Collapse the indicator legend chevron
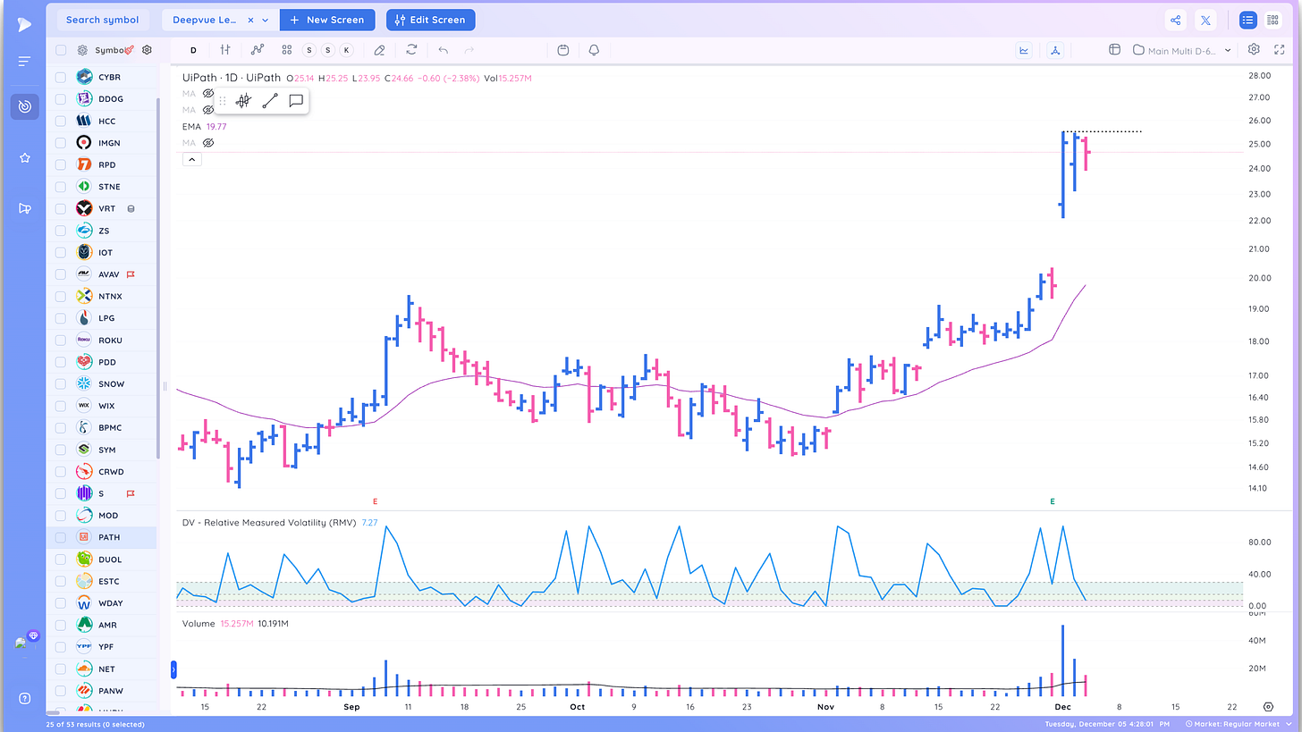 click(192, 159)
